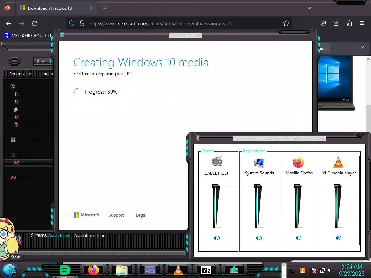Go back in Firefox browser

[9, 24]
